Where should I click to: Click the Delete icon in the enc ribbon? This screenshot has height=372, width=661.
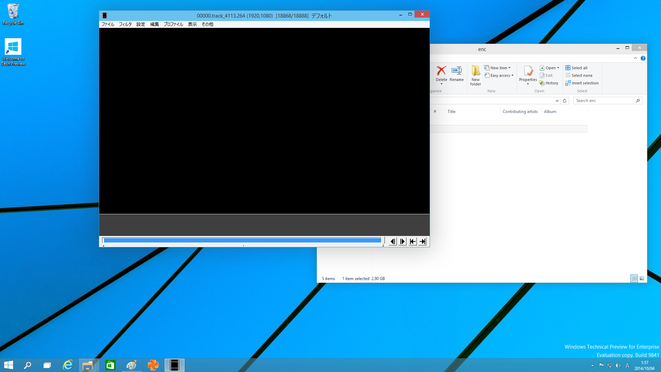441,71
